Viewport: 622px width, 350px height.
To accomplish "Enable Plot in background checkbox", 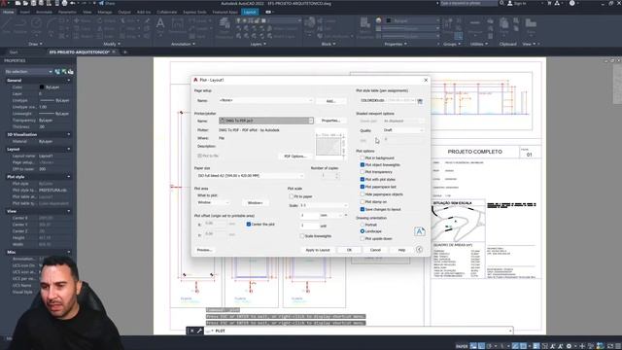I will click(363, 157).
